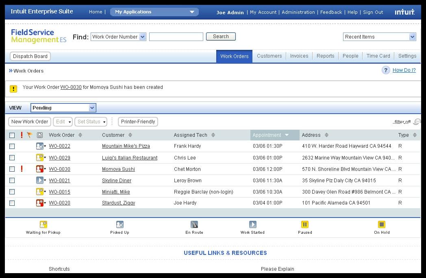Open the How Do I help icon
Viewport: 426px width, 278px height.
[386, 70]
